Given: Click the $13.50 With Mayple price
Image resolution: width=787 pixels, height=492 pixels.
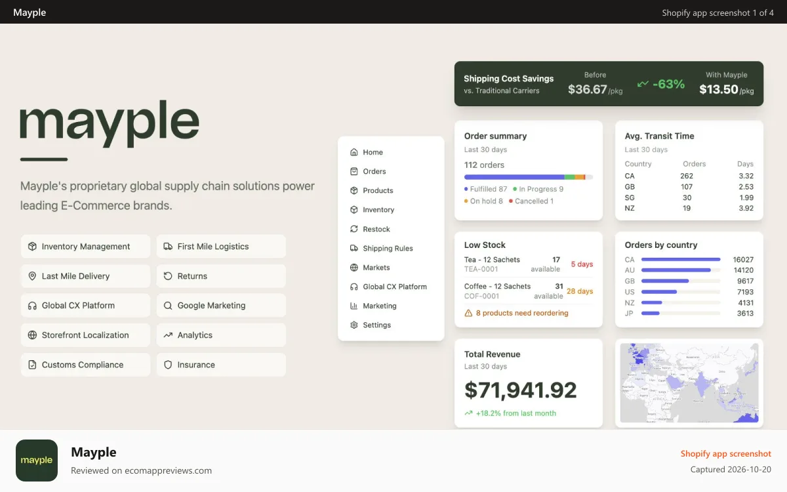Looking at the screenshot, I should pos(719,89).
